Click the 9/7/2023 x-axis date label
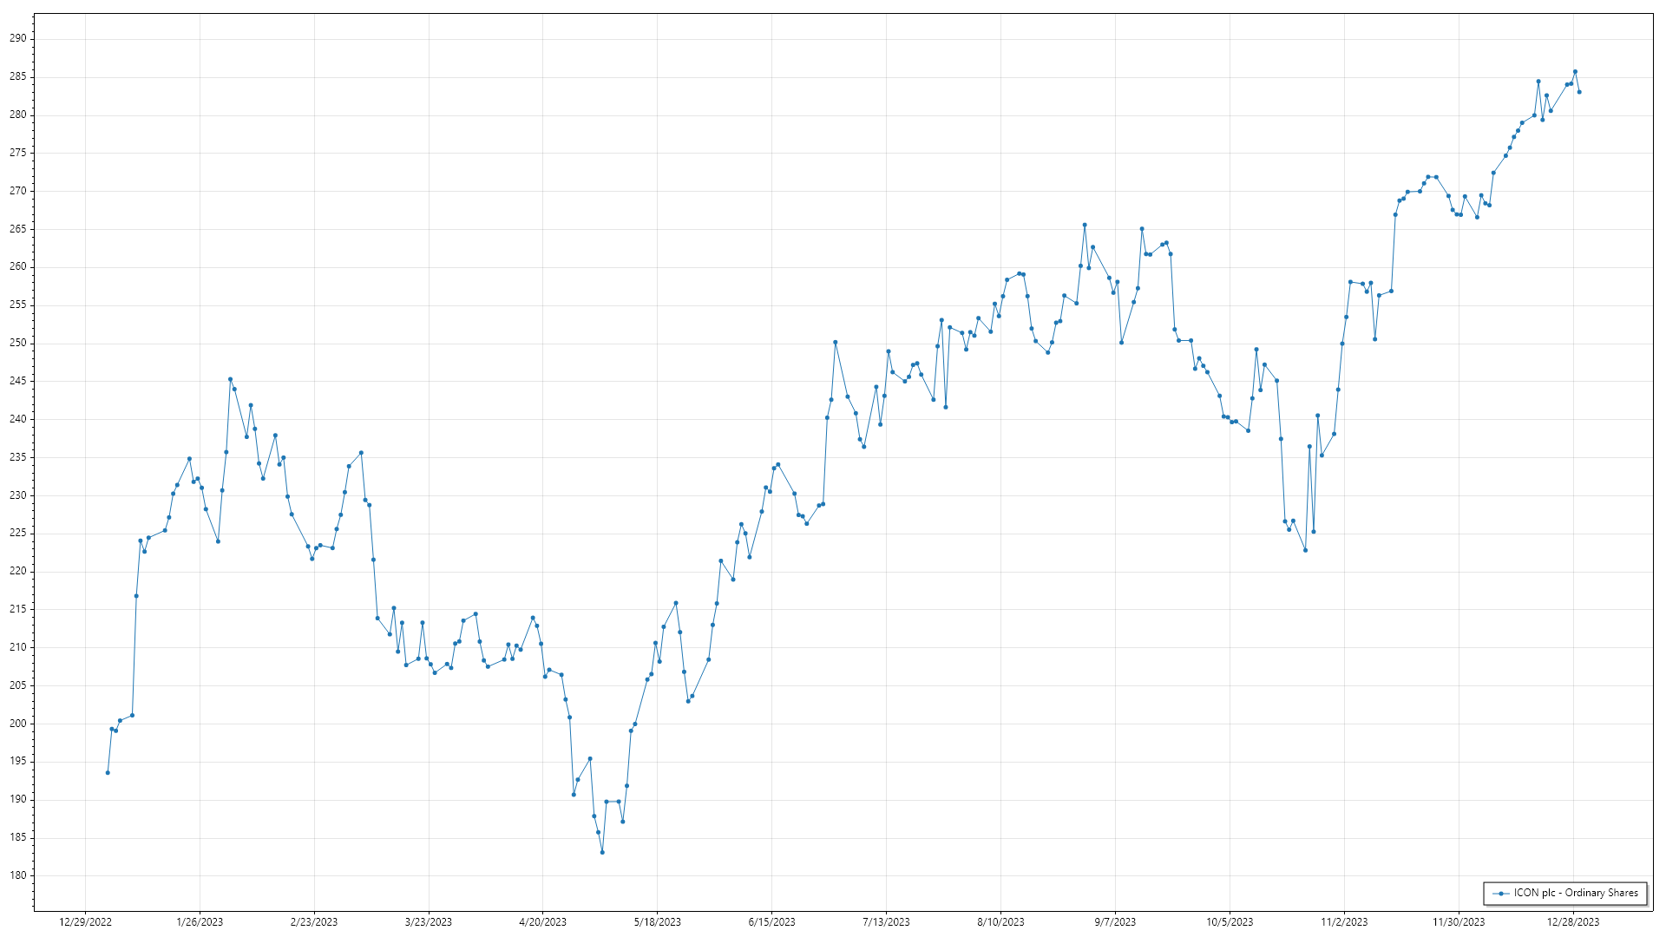Screen dimensions: 1666x937 click(x=1115, y=922)
